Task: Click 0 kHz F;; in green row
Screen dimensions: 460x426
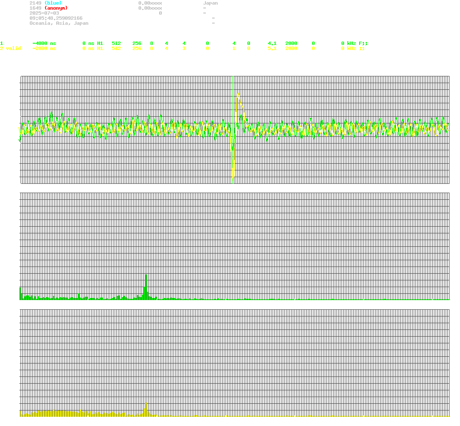Action: [355, 43]
